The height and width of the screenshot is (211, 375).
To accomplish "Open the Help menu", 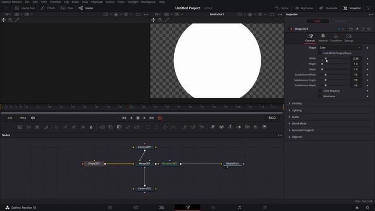I will (162, 2).
